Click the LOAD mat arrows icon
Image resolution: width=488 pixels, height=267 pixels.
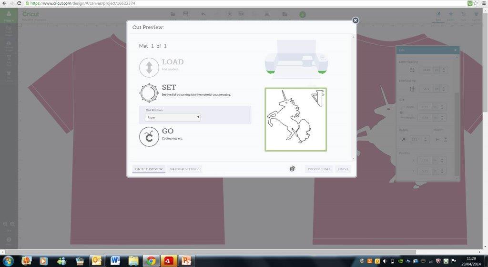pyautogui.click(x=149, y=68)
